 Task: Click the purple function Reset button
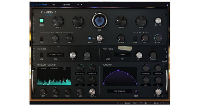point(136,91)
